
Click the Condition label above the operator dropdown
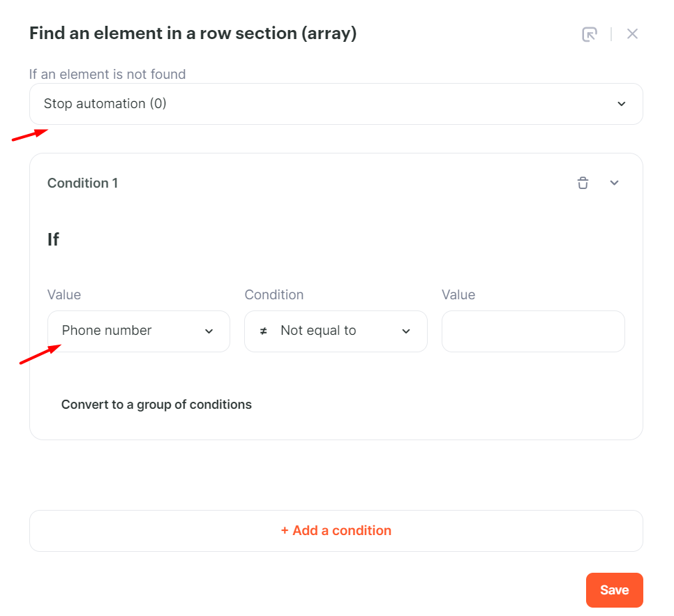coord(274,295)
